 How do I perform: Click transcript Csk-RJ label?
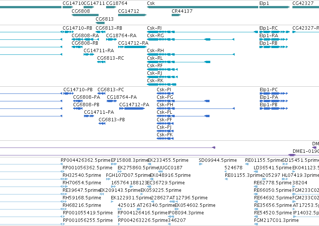(x=154, y=73)
